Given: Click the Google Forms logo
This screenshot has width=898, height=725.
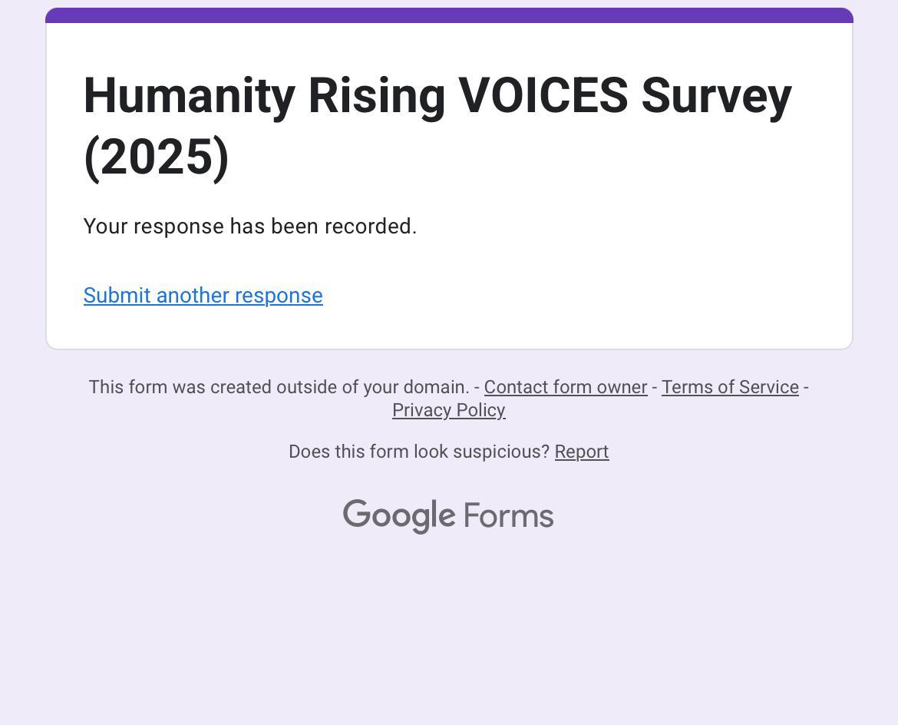Looking at the screenshot, I should [x=448, y=516].
